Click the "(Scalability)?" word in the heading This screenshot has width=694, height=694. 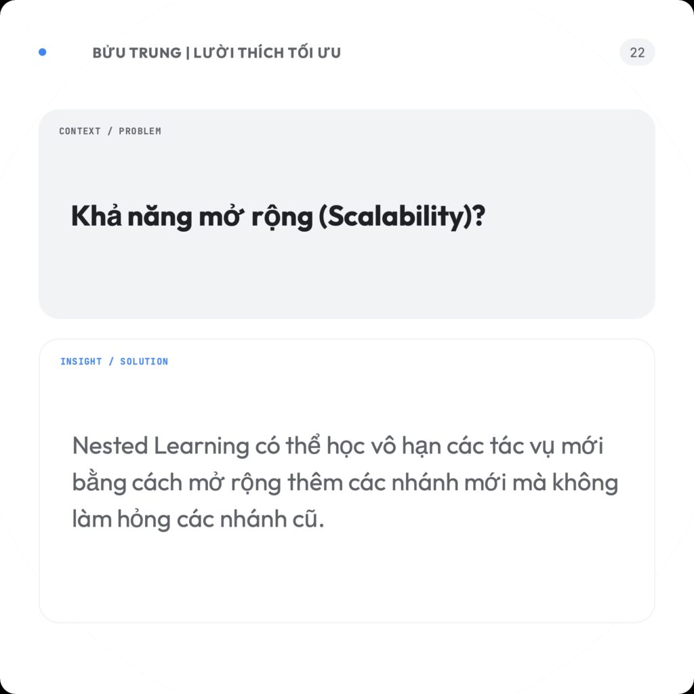(401, 217)
